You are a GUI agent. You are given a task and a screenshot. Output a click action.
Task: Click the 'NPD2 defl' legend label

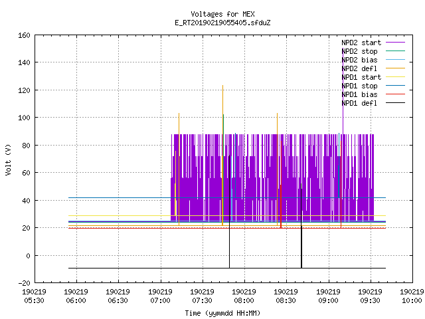point(359,68)
